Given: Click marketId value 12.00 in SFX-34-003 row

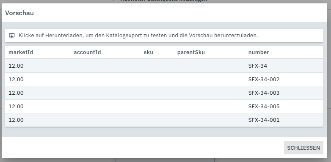Looking at the screenshot, I should [16, 93].
